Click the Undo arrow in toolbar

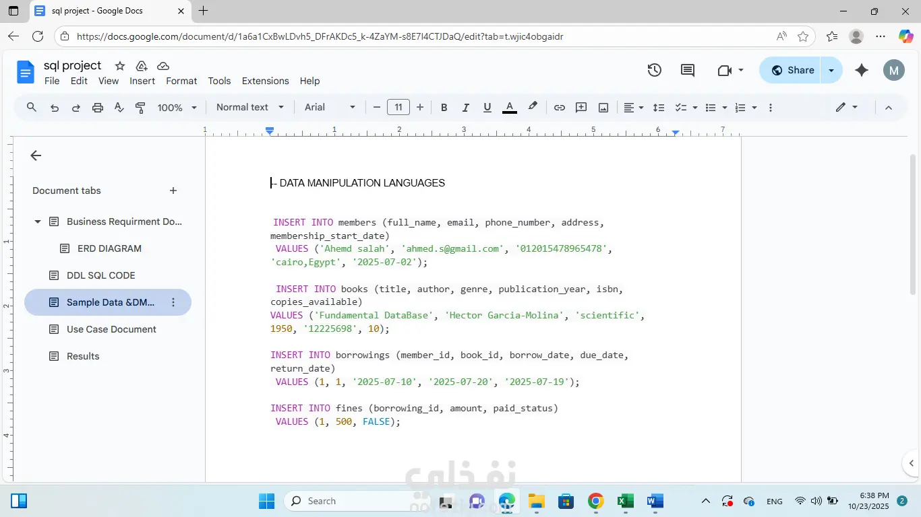pos(55,108)
